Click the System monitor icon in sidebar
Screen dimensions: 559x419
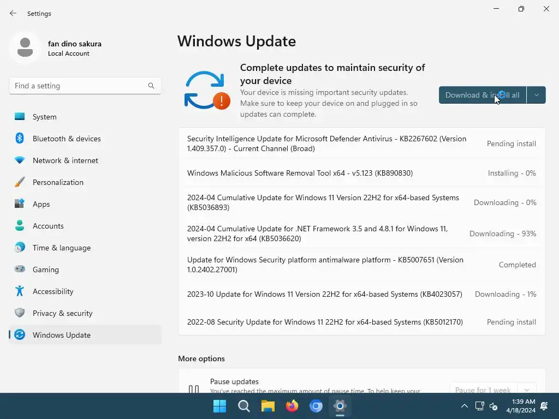(x=20, y=117)
